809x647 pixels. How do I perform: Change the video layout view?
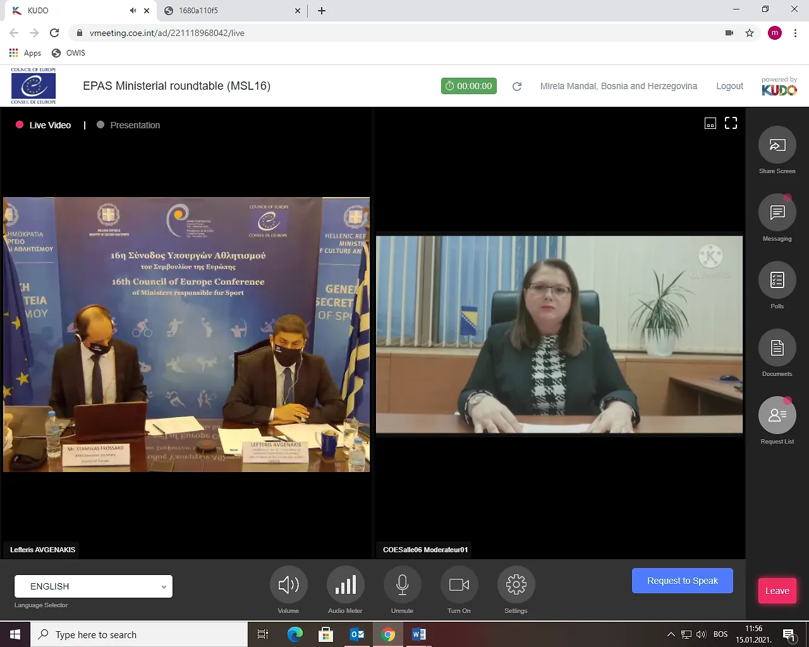[x=710, y=123]
